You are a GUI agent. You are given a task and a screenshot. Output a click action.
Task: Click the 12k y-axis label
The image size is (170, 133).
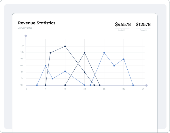pyautogui.click(x=22, y=46)
